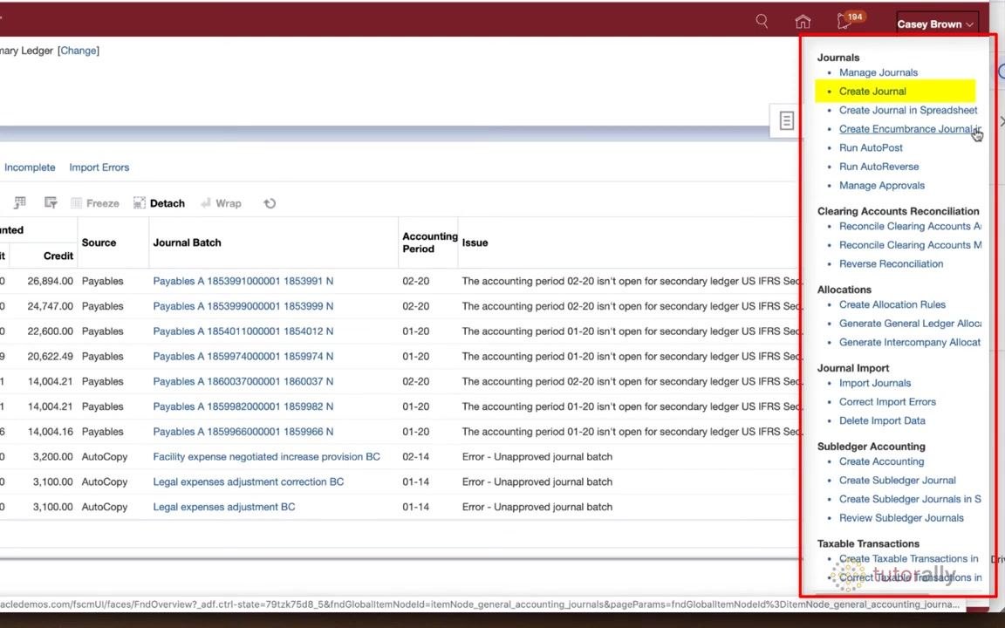The height and width of the screenshot is (628, 1005).
Task: Click the Detach toolbar button
Action: 159,203
